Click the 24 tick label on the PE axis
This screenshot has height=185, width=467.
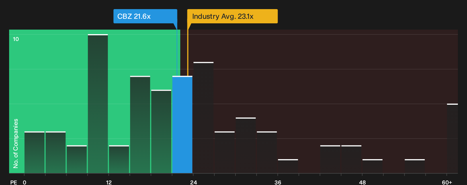point(193,182)
